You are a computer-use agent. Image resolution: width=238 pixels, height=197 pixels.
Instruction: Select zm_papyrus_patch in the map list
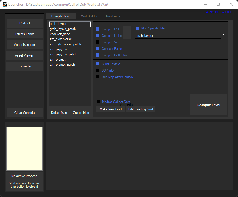pyautogui.click(x=70, y=54)
